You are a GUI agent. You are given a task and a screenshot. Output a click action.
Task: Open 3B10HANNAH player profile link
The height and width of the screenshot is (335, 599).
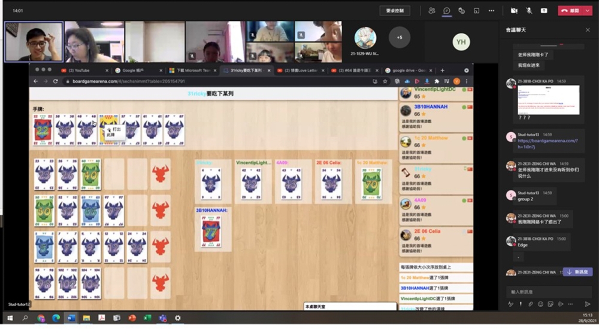[x=431, y=107]
